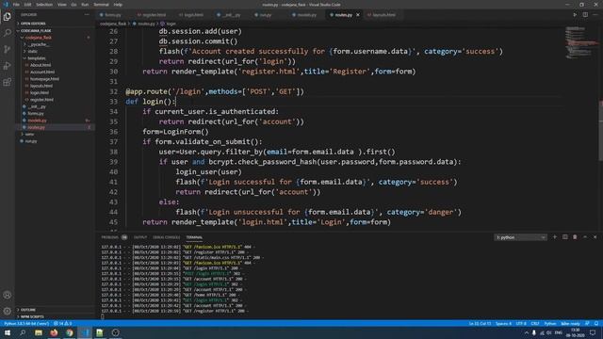Screen dimensions: 603x339
Task: Collapse the templates folder
Action: 36,58
